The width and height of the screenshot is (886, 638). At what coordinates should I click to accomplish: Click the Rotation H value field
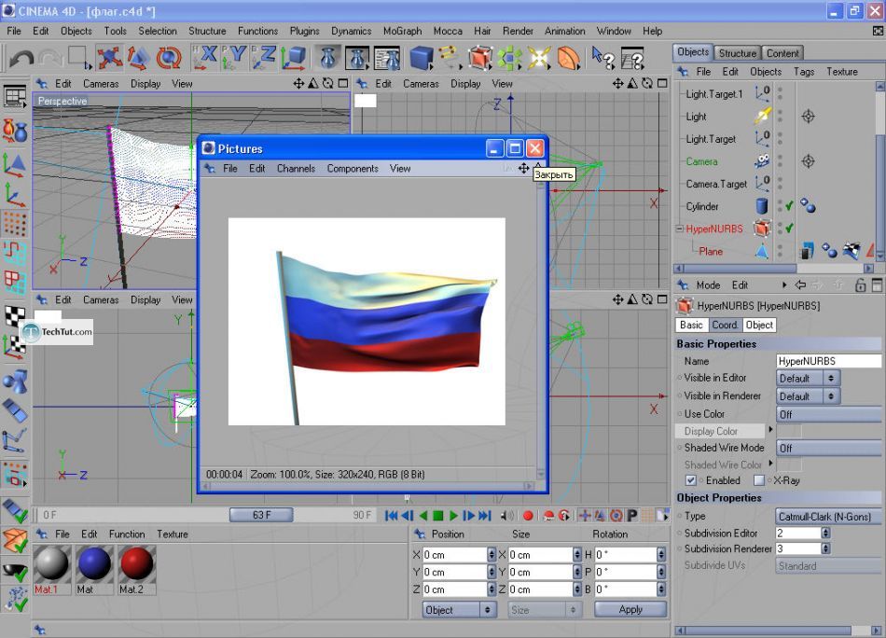(626, 555)
